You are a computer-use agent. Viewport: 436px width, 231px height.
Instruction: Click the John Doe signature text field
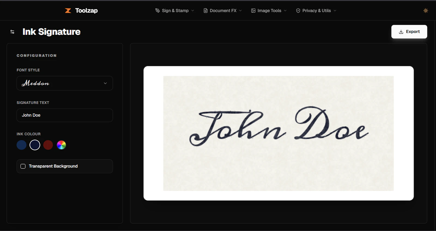click(x=65, y=115)
